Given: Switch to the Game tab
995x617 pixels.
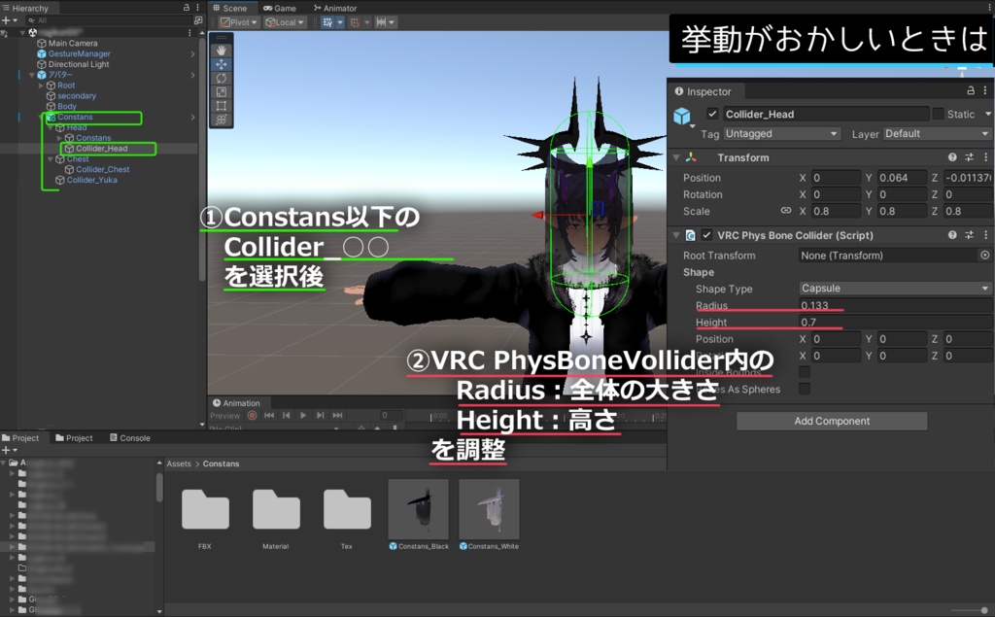Looking at the screenshot, I should click(x=280, y=8).
